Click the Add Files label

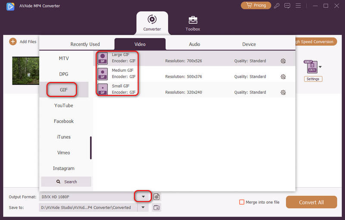tap(28, 41)
